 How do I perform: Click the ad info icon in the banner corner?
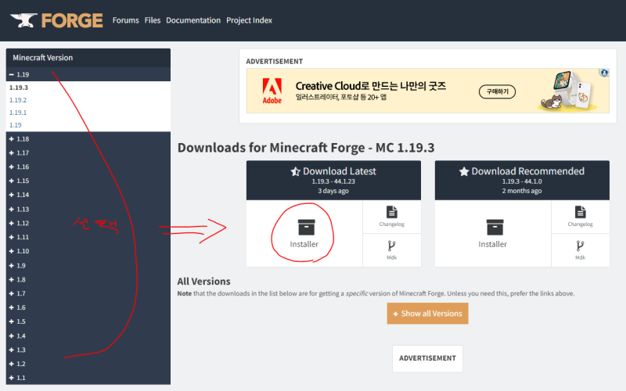click(604, 73)
